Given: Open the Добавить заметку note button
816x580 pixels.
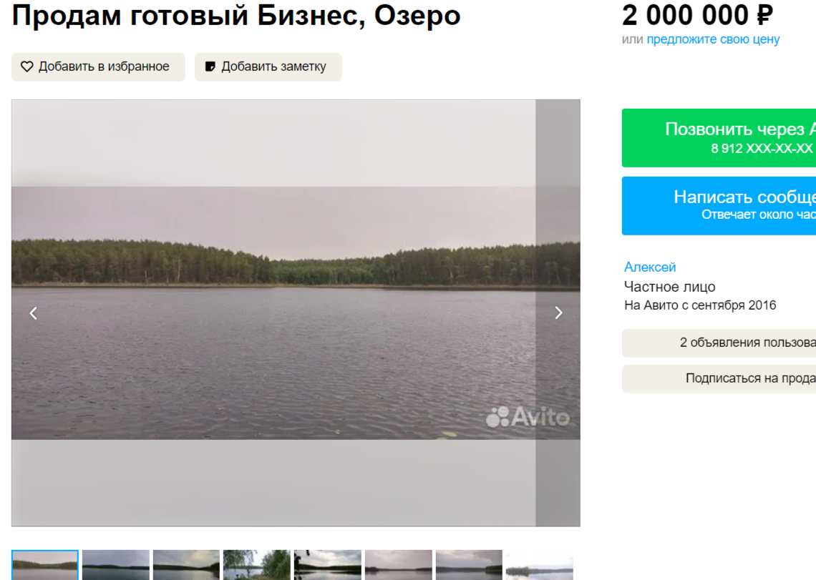Looking at the screenshot, I should click(268, 67).
